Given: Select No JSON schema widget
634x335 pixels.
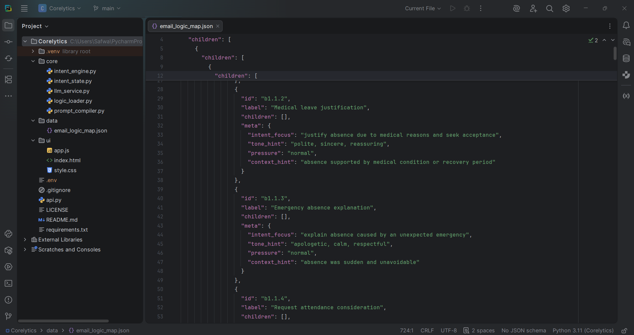Looking at the screenshot, I should coord(524,330).
